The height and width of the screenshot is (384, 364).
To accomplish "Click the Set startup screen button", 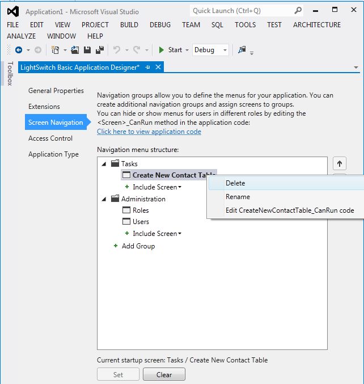I will [118, 374].
